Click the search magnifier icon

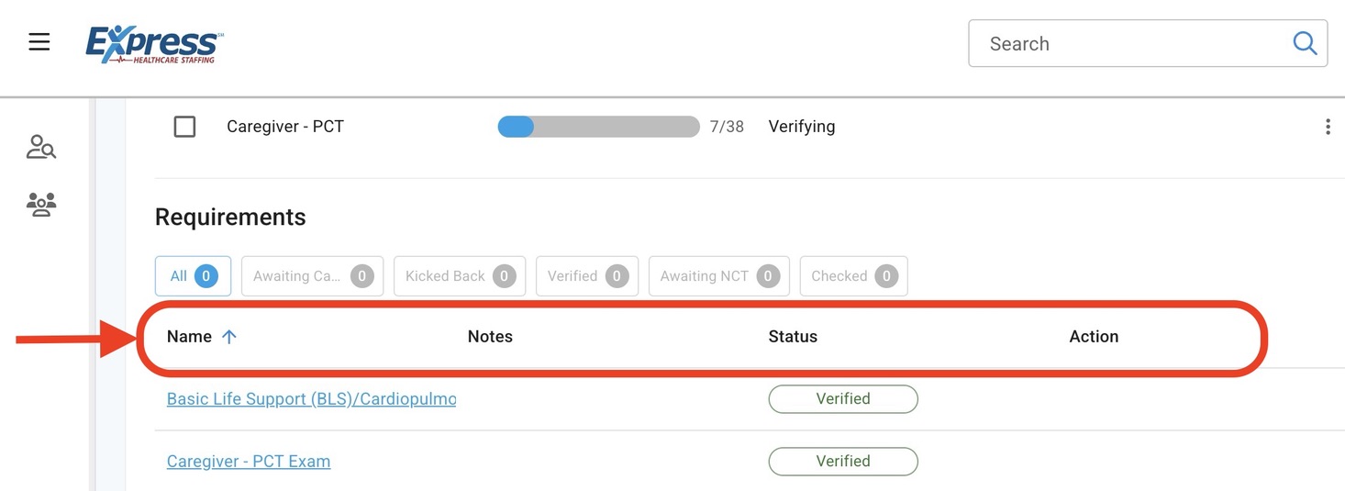tap(1304, 43)
